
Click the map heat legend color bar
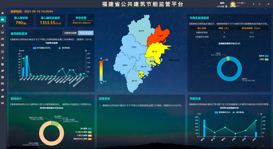pos(101,71)
